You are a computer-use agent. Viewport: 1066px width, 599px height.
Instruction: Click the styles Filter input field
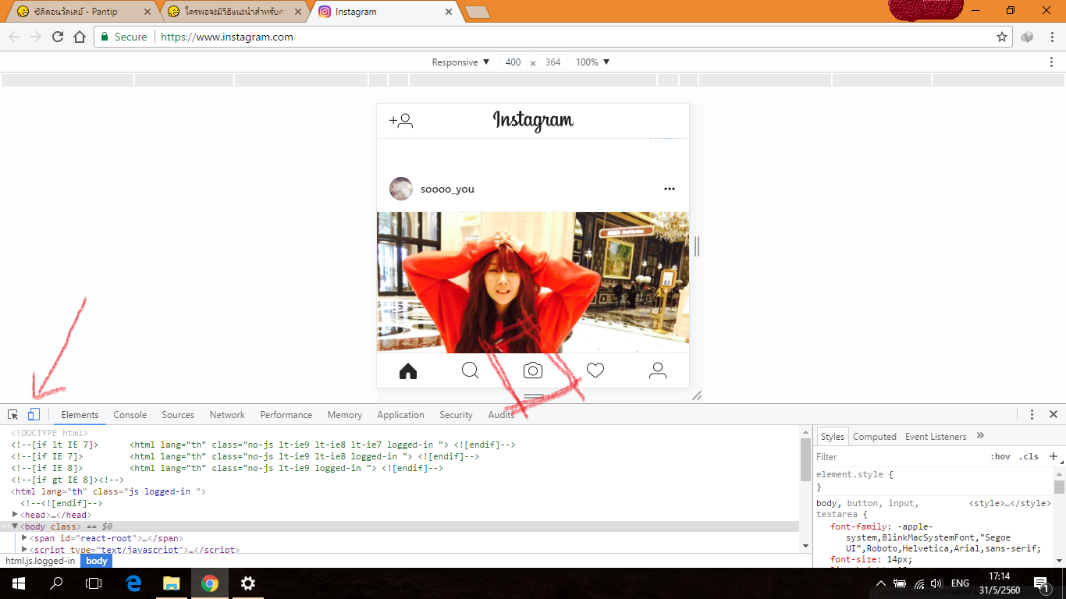tap(897, 457)
